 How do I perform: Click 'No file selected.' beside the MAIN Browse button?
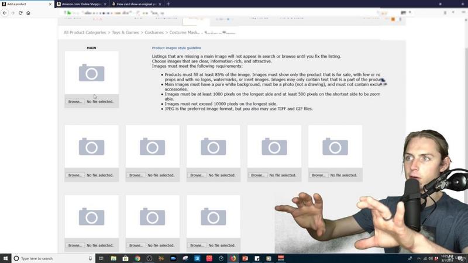click(100, 102)
